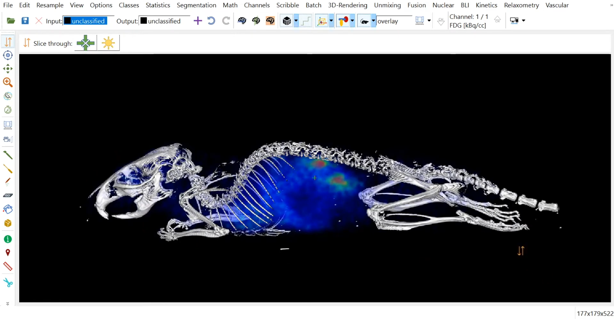Viewport: 614px width, 319px height.
Task: Select the yellow 3D box tool
Action: tap(8, 223)
